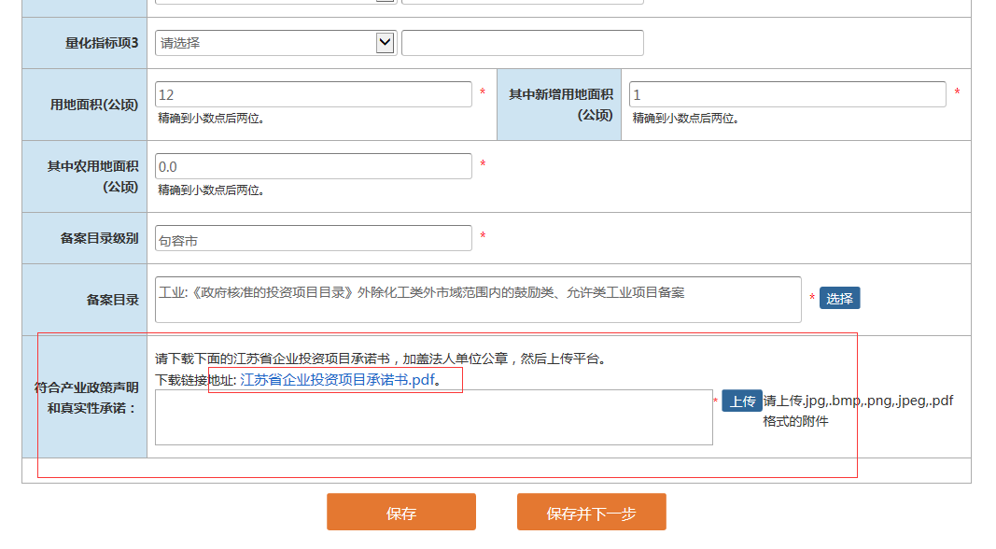The width and height of the screenshot is (996, 549).
Task: Click the orange 保存 button
Action: click(401, 513)
